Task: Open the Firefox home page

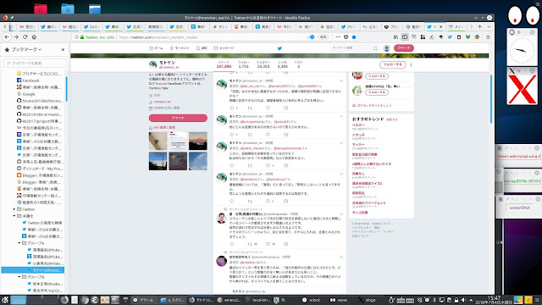Action: point(34,37)
